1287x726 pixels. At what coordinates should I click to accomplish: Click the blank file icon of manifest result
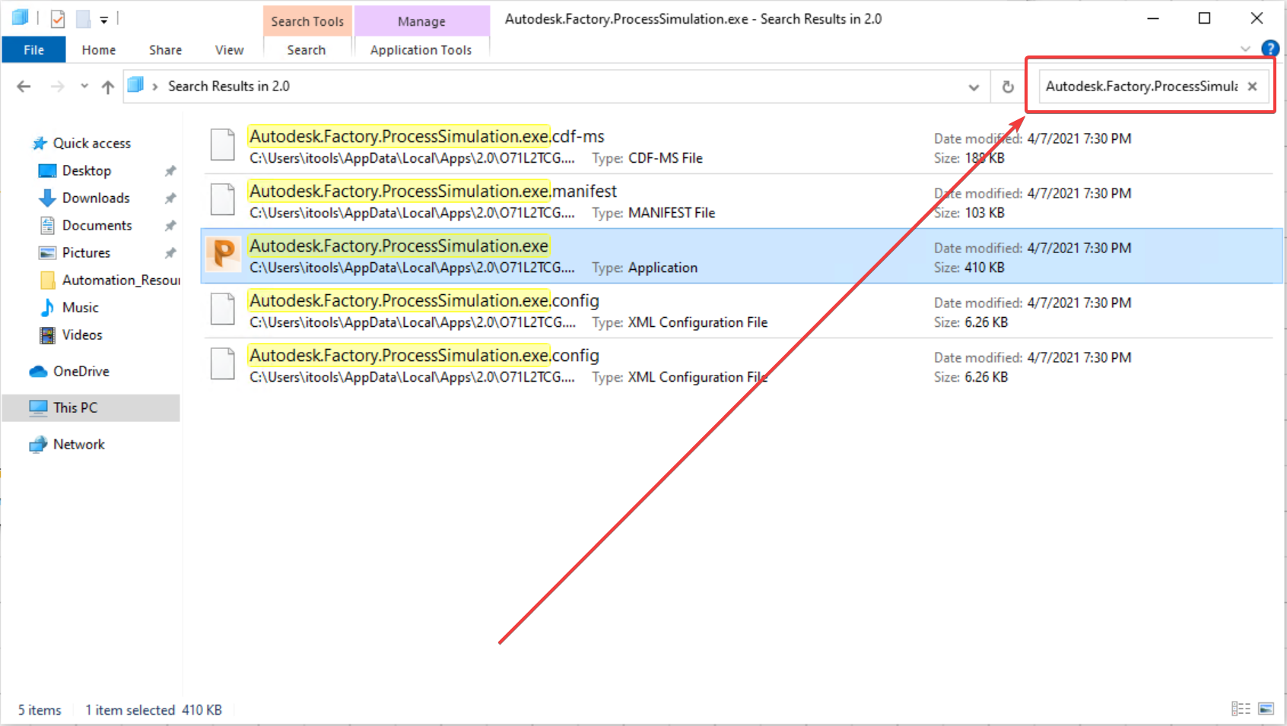point(222,199)
